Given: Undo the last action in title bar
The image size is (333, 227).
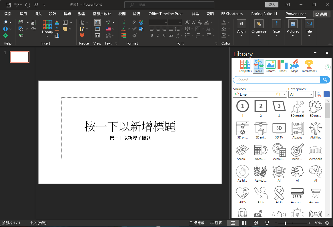Looking at the screenshot, I should click(17, 5).
